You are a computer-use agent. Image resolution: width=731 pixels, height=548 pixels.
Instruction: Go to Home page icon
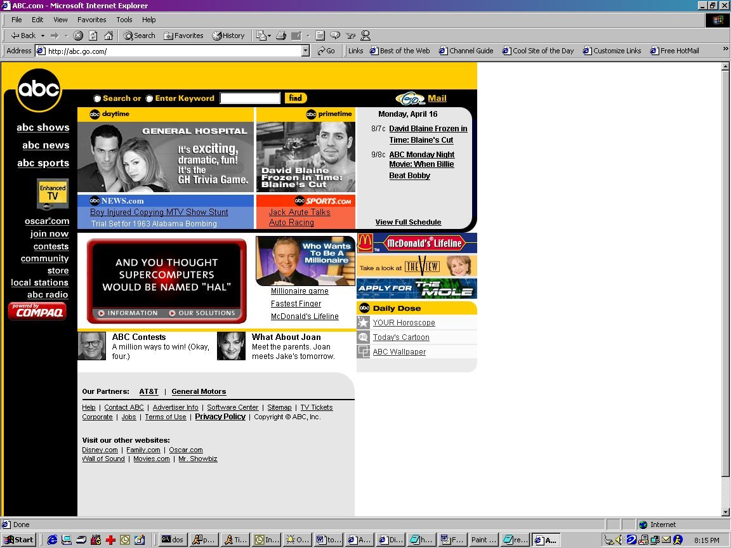pyautogui.click(x=109, y=36)
